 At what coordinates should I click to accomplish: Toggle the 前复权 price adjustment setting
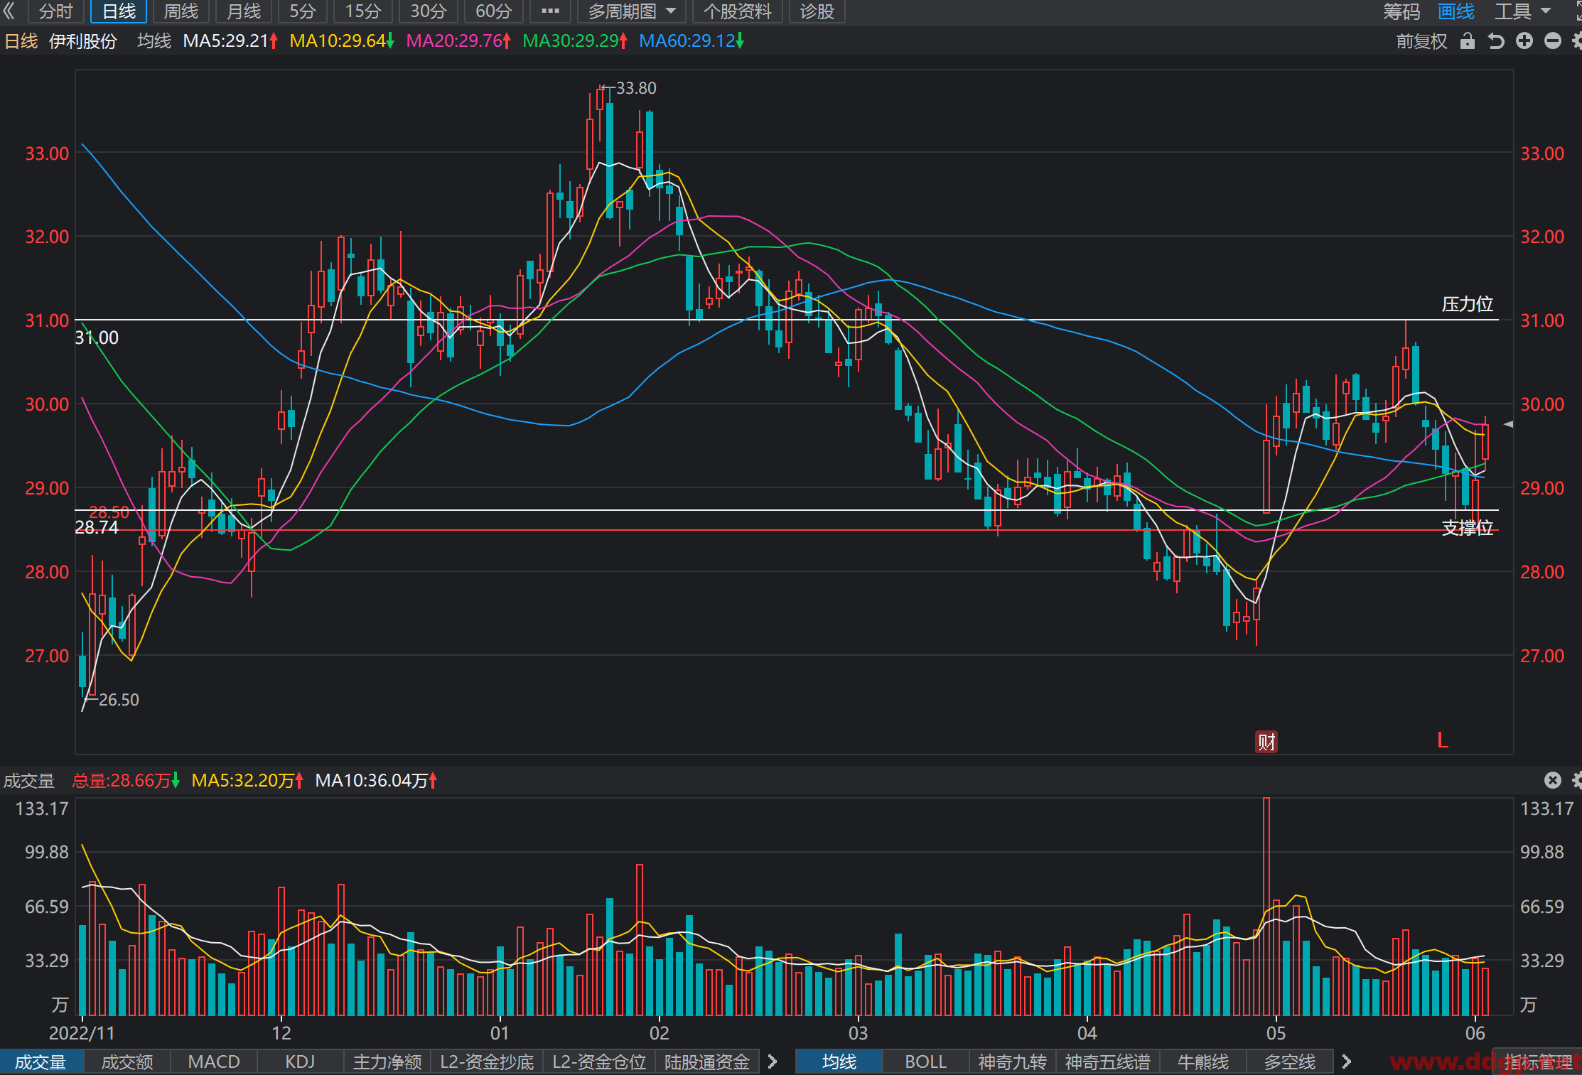(1421, 41)
